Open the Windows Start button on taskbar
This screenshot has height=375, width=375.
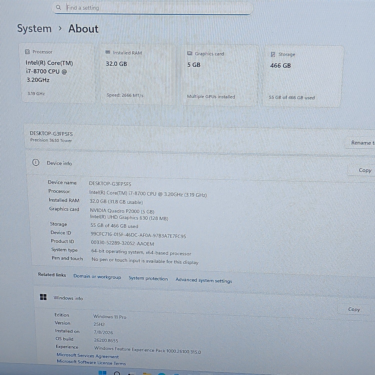tap(102, 373)
